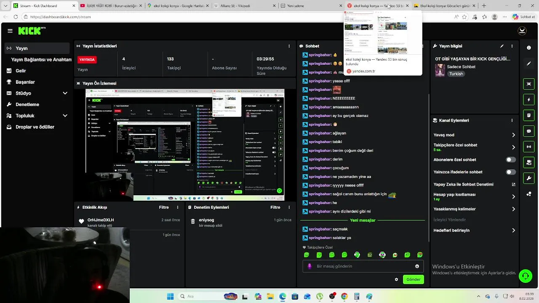This screenshot has height=303, width=539.
Task: Click the trash icon beside eniysog
Action: (x=193, y=221)
